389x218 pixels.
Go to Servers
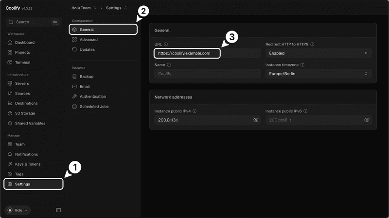pyautogui.click(x=34, y=83)
